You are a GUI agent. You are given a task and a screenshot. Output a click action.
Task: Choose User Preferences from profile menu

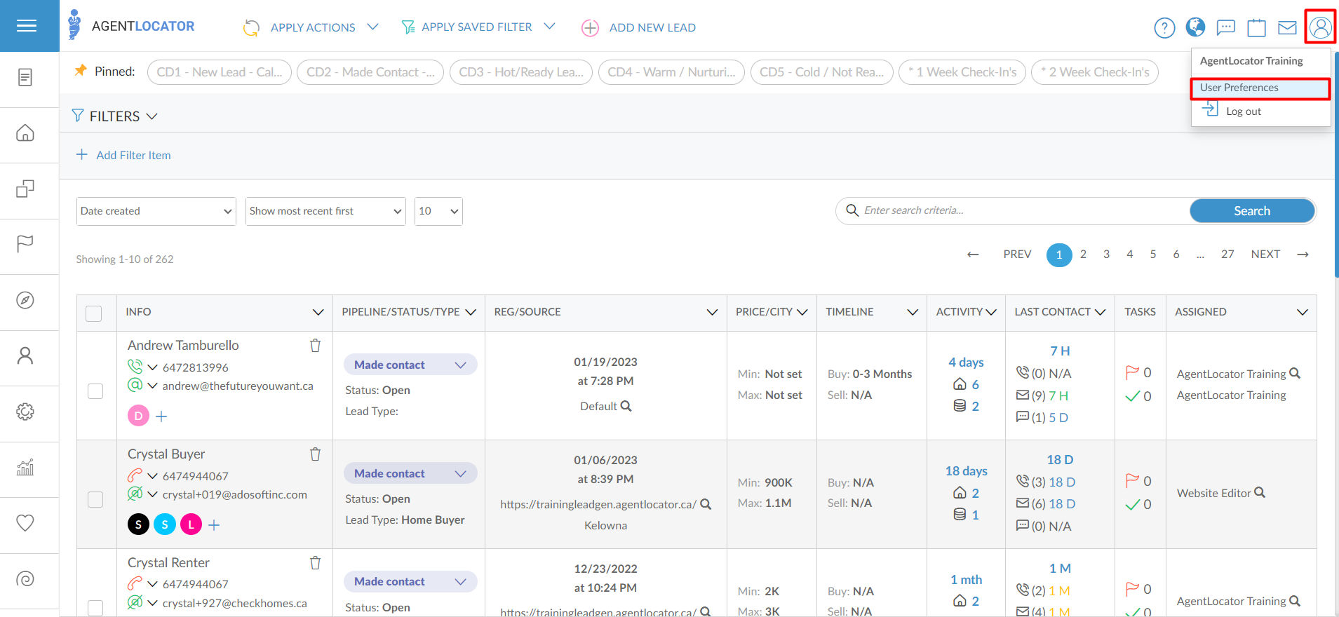coord(1260,88)
